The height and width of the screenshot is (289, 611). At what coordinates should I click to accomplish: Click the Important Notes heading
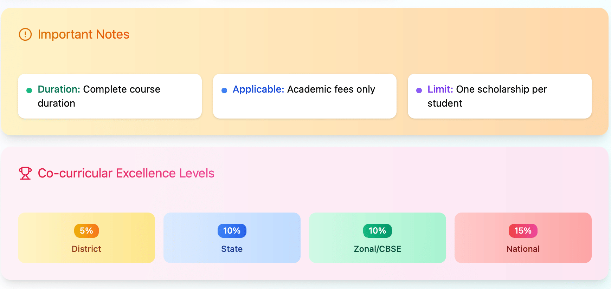84,34
